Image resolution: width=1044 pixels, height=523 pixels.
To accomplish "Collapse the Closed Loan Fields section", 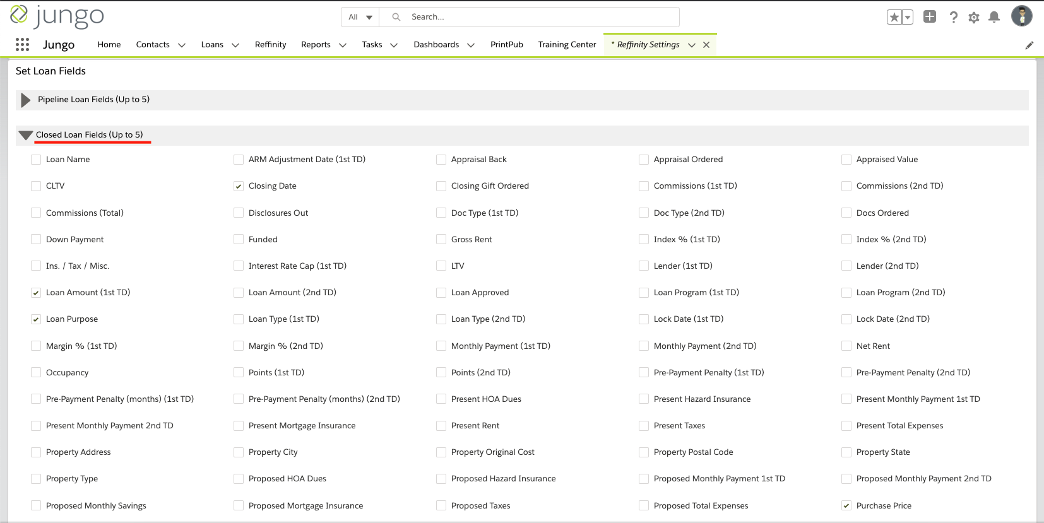I will coord(25,135).
